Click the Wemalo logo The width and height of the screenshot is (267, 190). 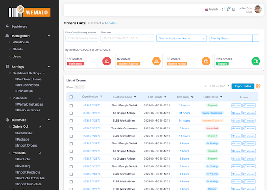(x=30, y=11)
